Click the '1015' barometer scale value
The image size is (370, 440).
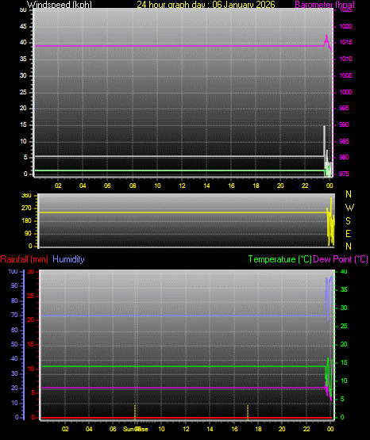(345, 42)
